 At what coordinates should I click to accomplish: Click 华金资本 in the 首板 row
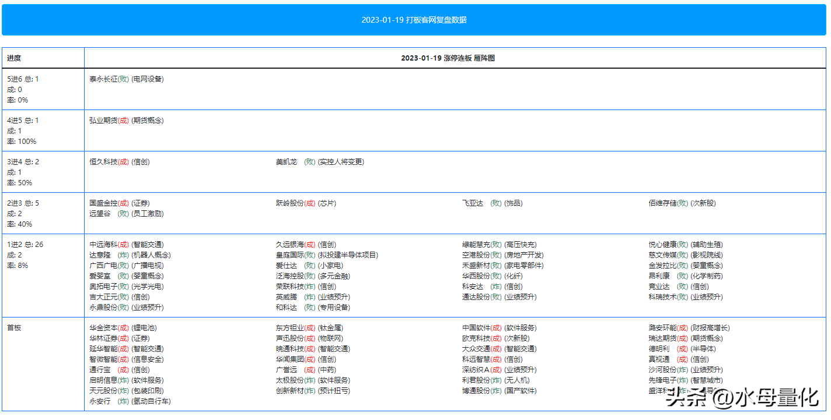click(x=103, y=328)
